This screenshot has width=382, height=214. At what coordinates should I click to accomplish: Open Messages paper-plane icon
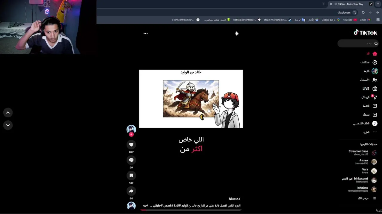[375, 97]
